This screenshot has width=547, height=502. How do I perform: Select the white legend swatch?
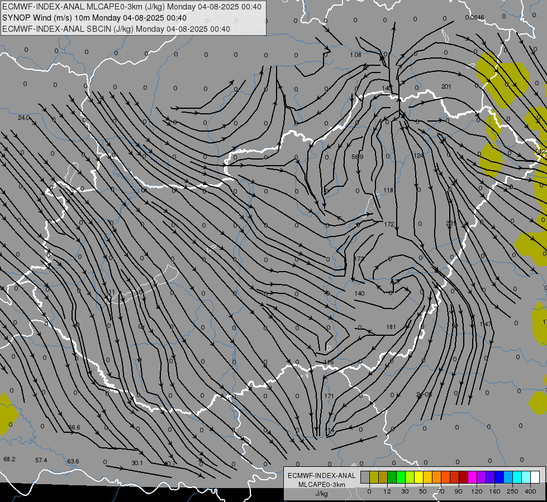[535, 477]
